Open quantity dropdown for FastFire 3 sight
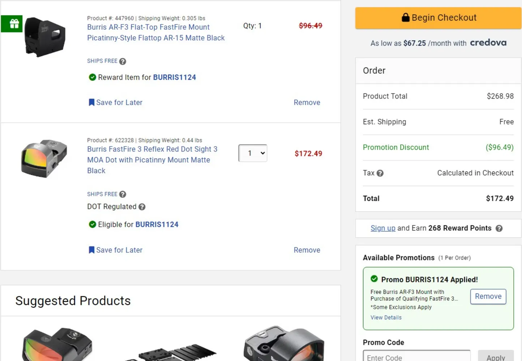Screen dimensions: 522x361 253,153
